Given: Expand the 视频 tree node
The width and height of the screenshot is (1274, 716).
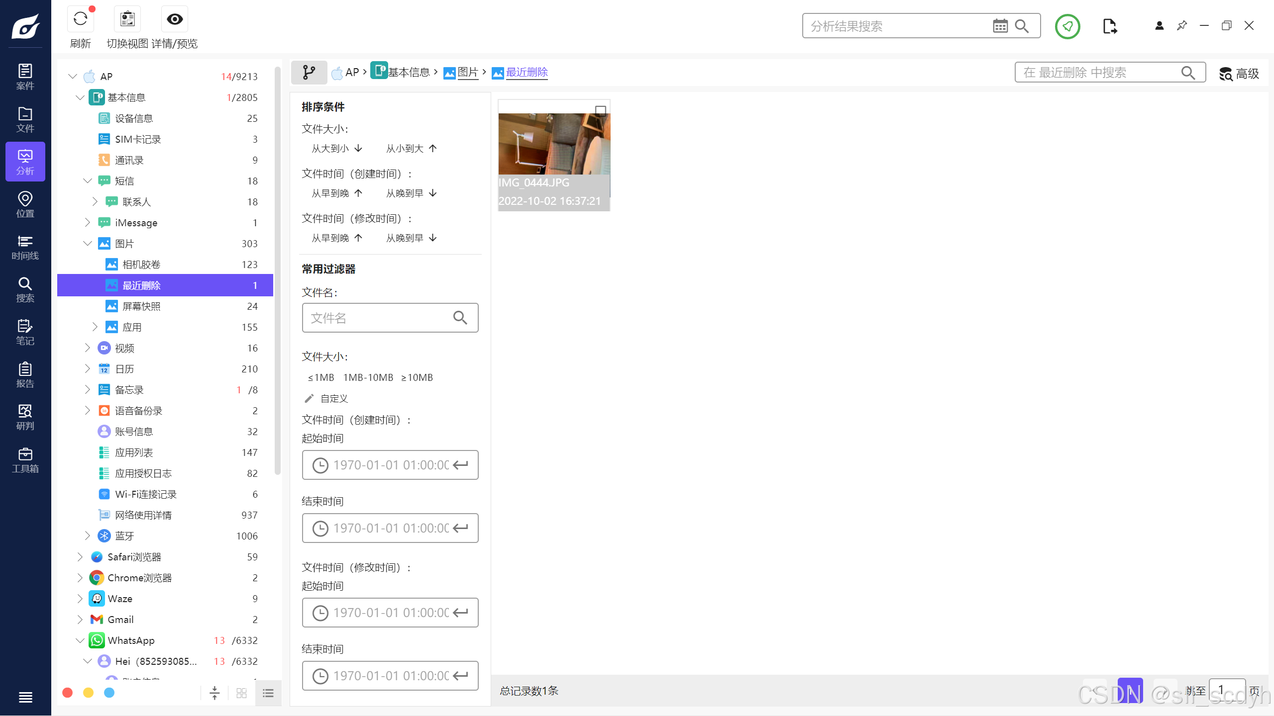Looking at the screenshot, I should point(88,348).
